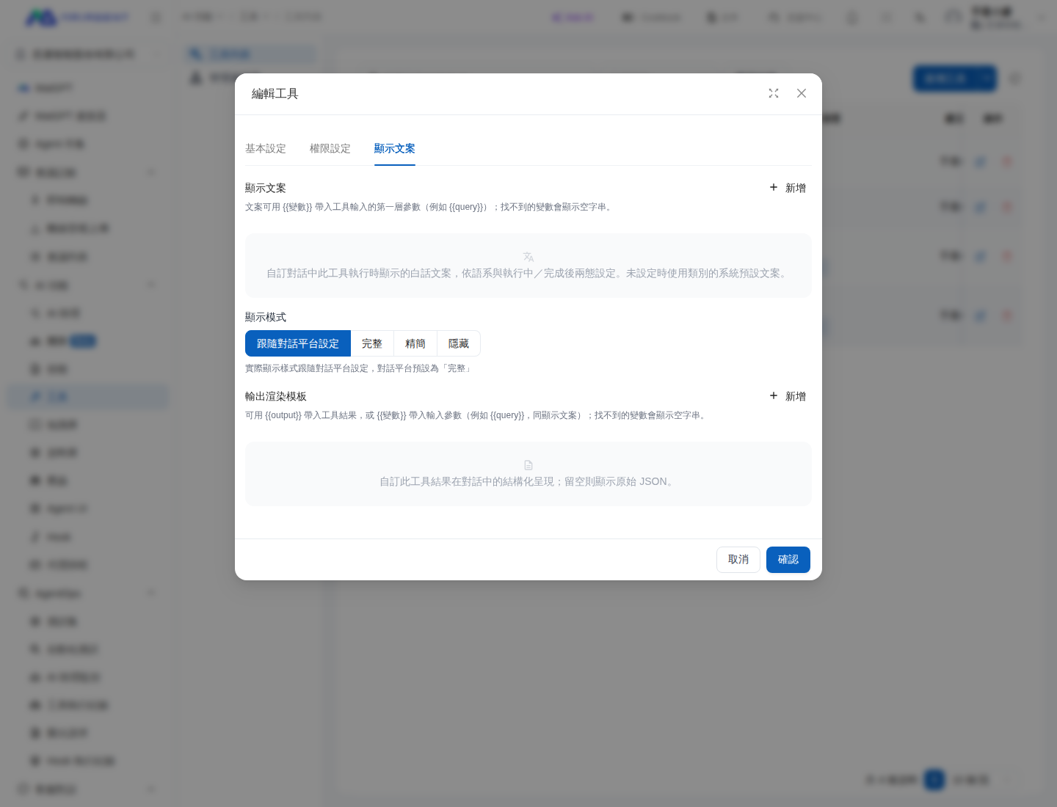The height and width of the screenshot is (807, 1057).
Task: Open the 權限設定 tab
Action: [x=330, y=148]
